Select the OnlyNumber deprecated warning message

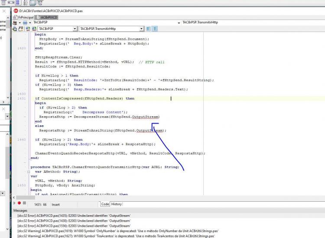pyautogui.click(x=118, y=231)
